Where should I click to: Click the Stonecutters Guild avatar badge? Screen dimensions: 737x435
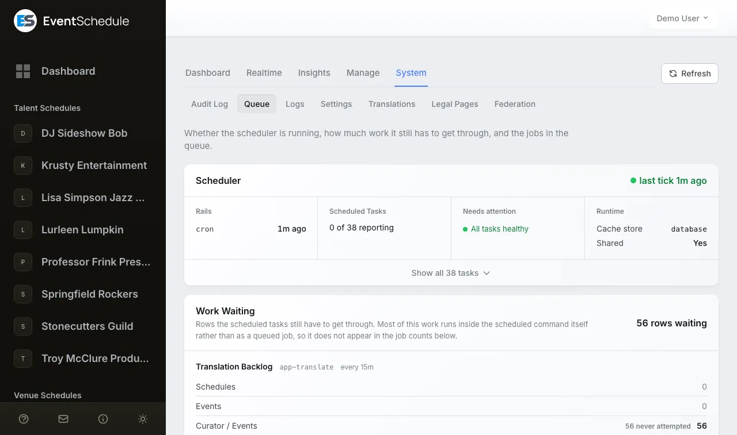coord(23,326)
